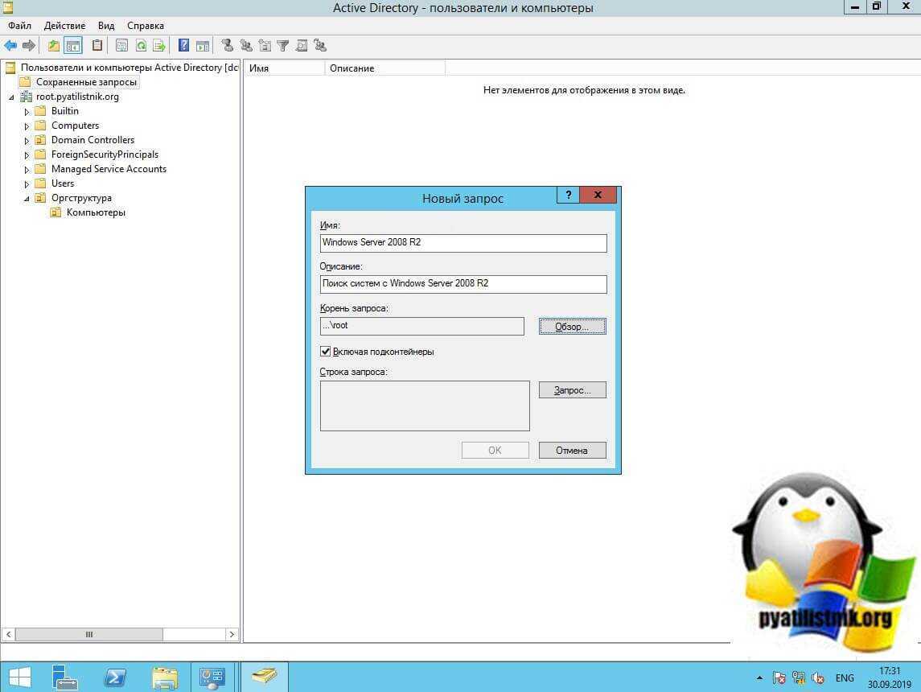Expand the Computers tree node

27,126
